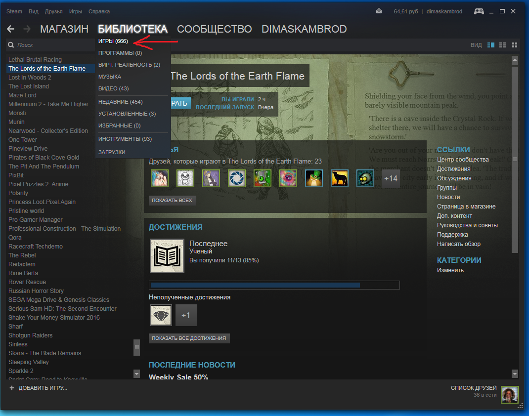Open СПИСОК ДРУЗЕЙ friends list

pyautogui.click(x=473, y=388)
